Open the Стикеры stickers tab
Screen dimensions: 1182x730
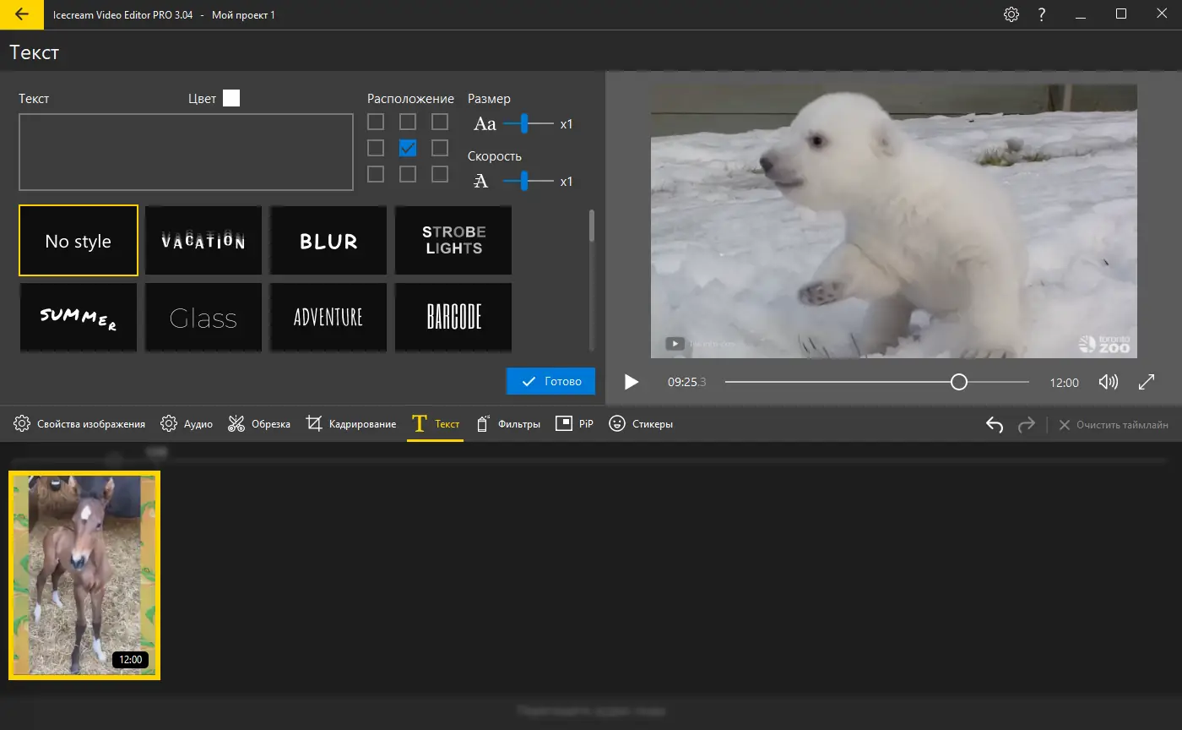tap(641, 424)
